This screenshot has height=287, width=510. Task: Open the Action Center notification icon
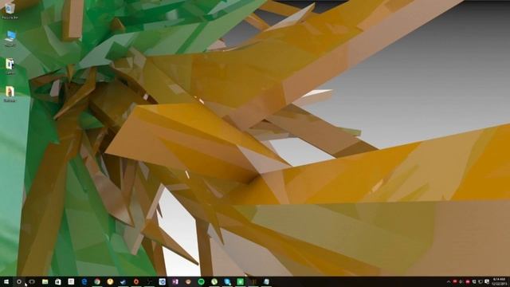(x=487, y=281)
